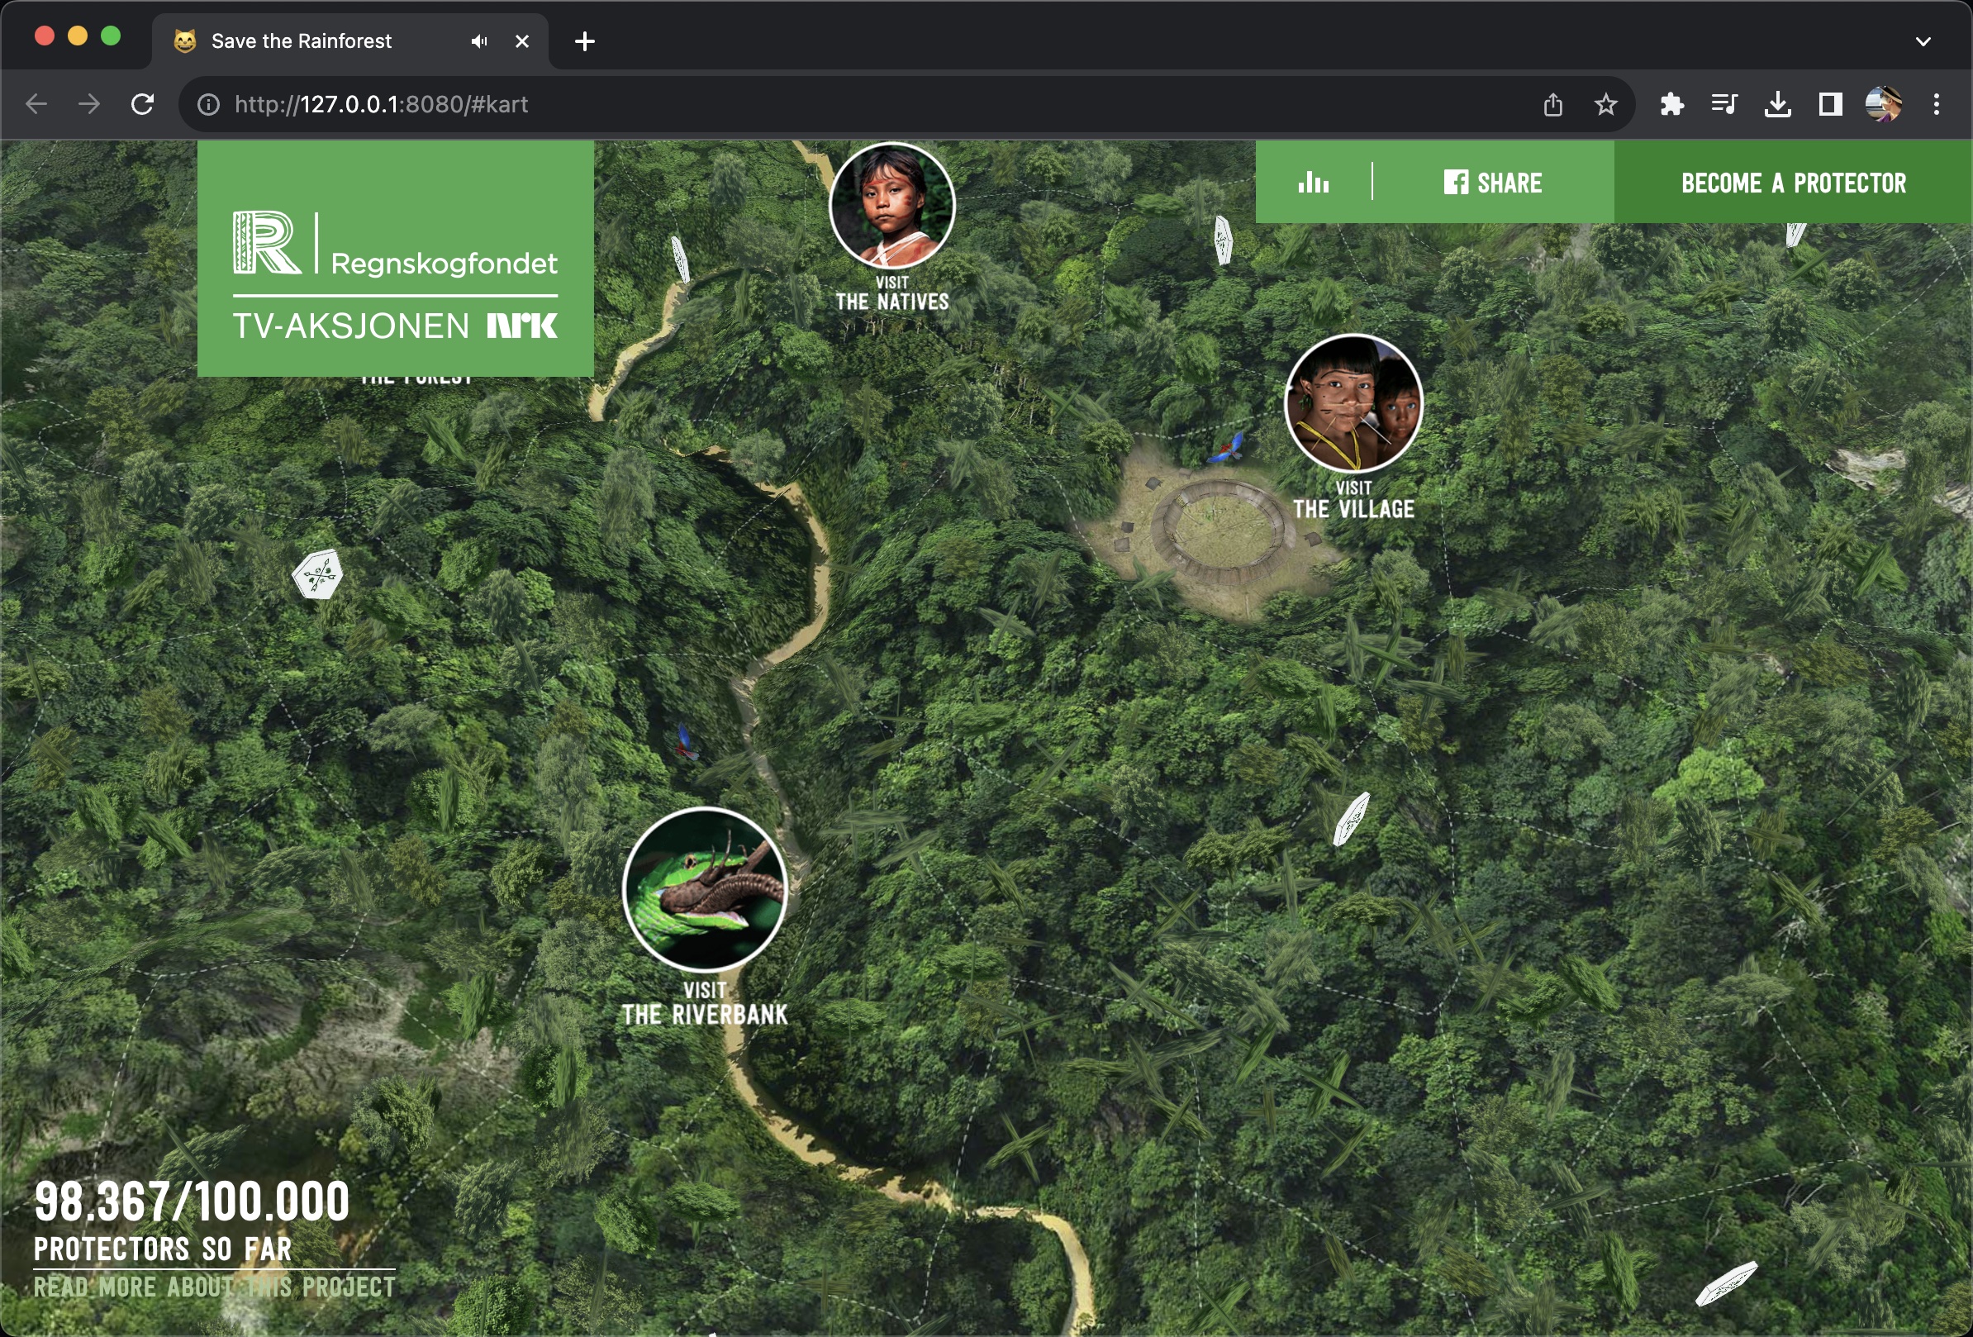Open the Extensions puzzle icon

coord(1671,104)
